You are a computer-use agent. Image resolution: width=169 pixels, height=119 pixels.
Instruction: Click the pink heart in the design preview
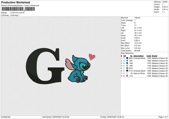[92, 57]
